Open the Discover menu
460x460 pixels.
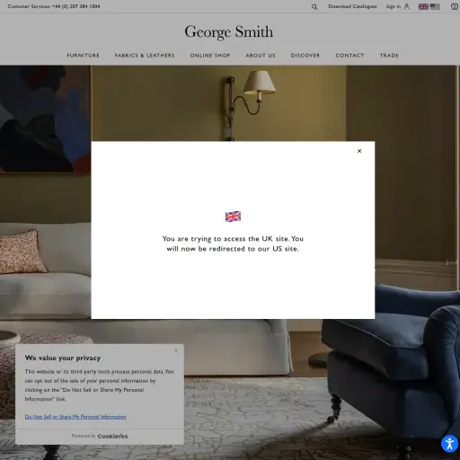click(x=305, y=56)
